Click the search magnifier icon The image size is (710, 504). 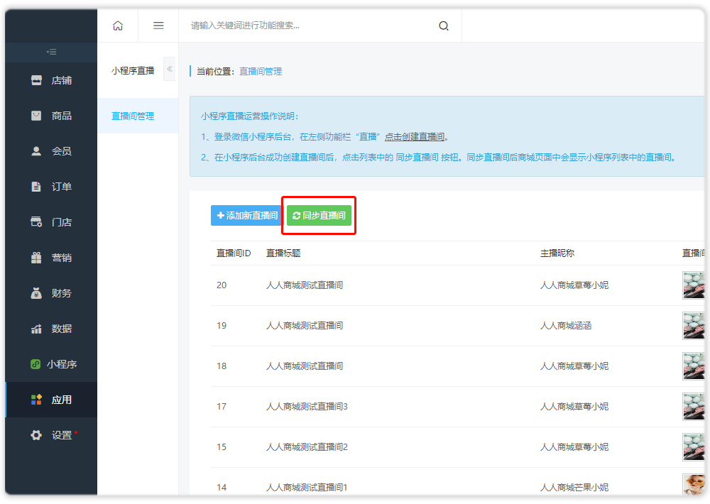pyautogui.click(x=444, y=26)
